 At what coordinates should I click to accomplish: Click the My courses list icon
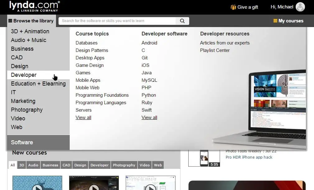click(x=275, y=21)
